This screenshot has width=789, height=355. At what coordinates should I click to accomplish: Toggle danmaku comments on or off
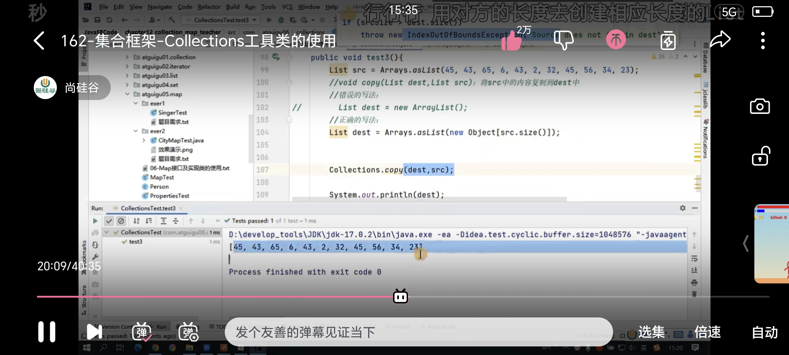pos(142,332)
